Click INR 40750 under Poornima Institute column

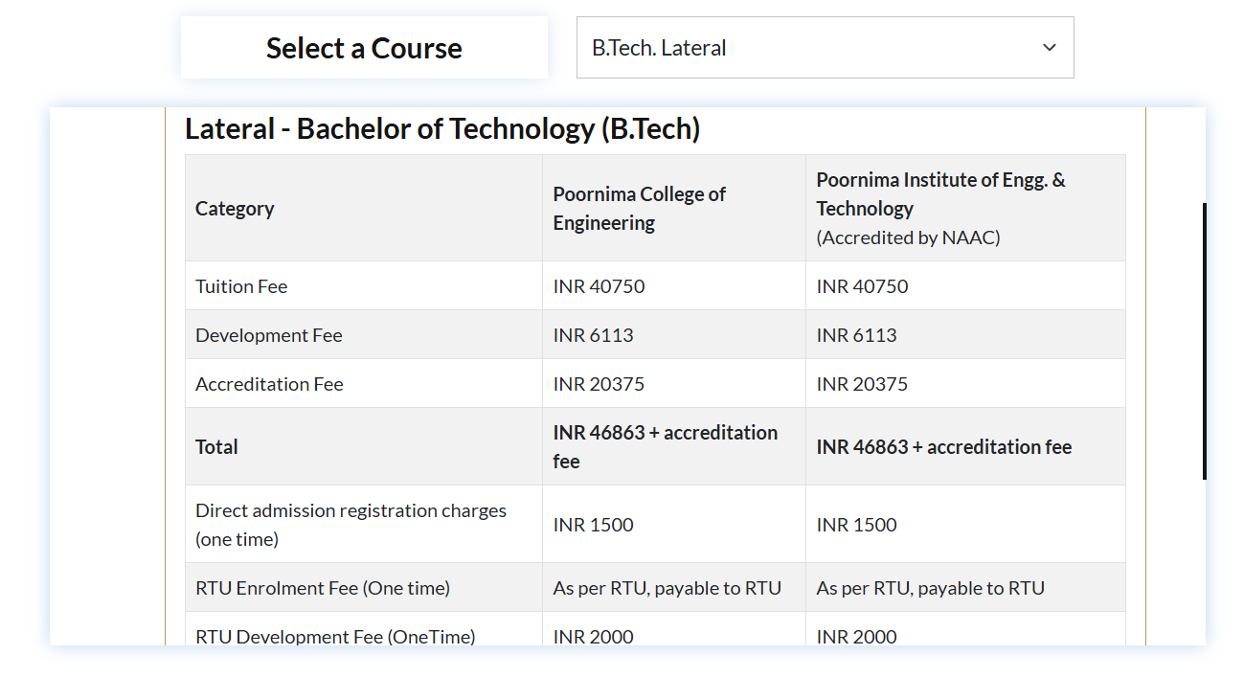862,286
